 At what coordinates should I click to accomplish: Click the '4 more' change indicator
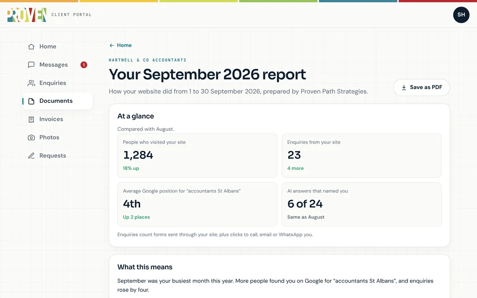(x=295, y=168)
